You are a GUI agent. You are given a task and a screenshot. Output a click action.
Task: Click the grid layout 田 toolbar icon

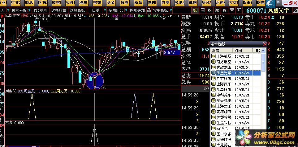point(203,10)
